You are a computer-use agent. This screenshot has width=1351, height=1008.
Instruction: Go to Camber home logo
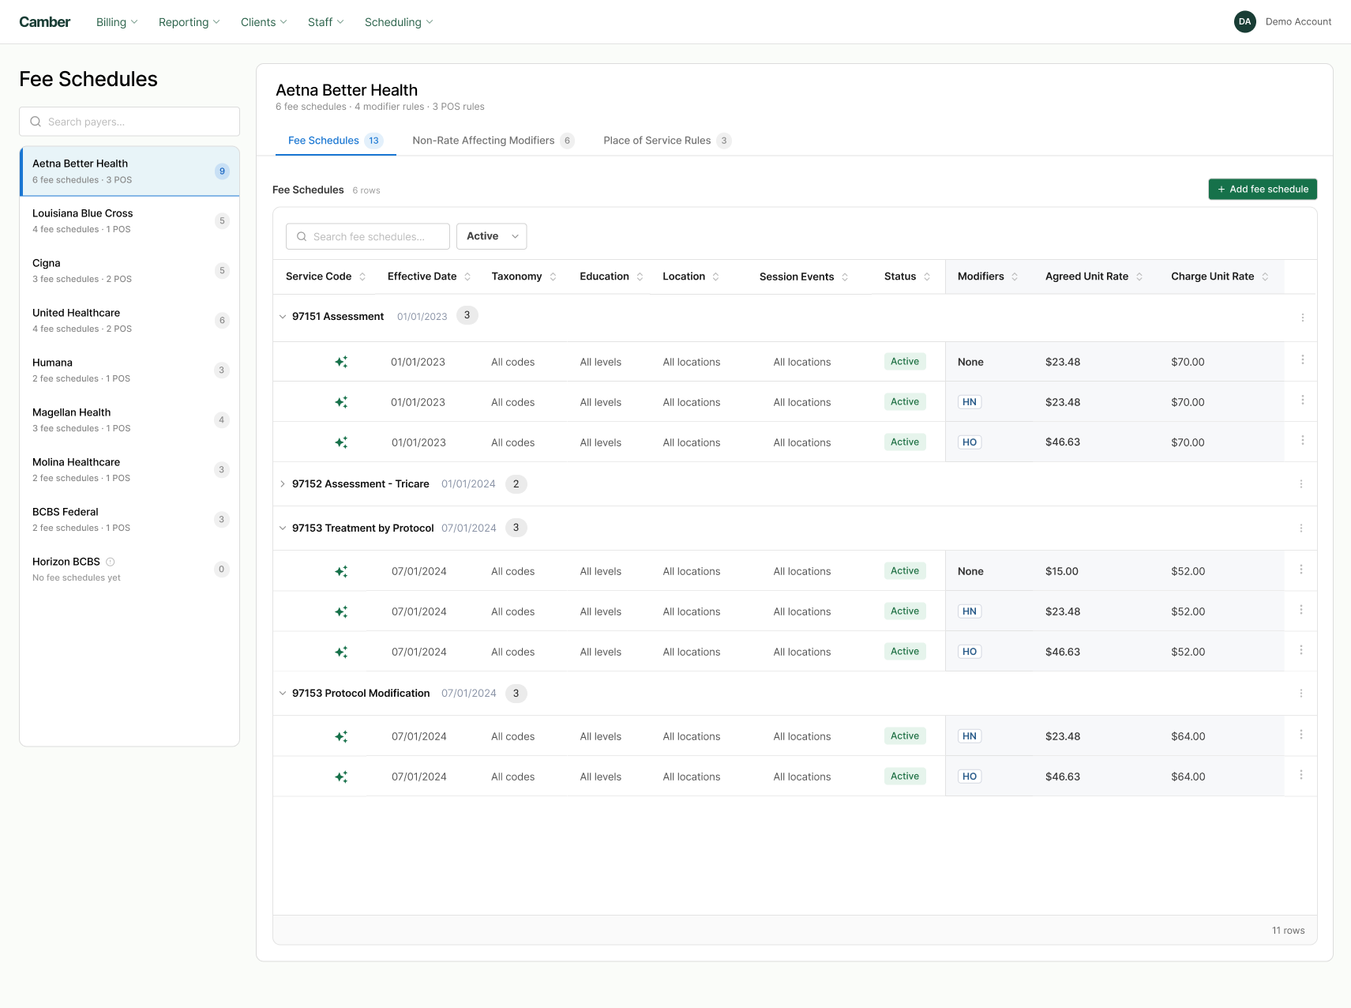click(45, 22)
